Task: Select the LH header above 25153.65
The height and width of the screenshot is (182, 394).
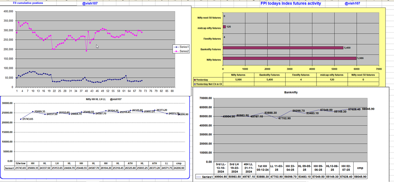Action: [57, 163]
